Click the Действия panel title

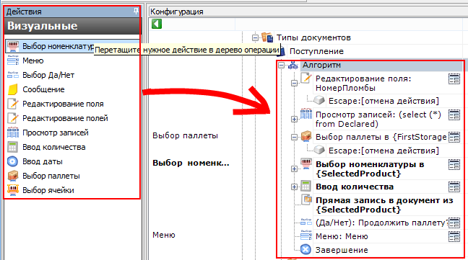[24, 12]
